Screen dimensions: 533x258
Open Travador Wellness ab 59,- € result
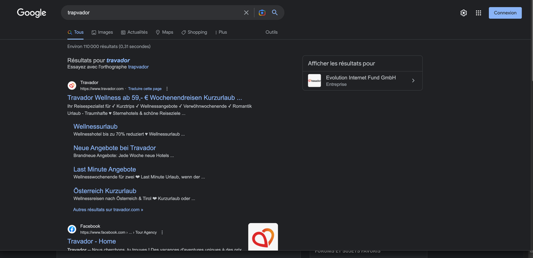point(155,98)
